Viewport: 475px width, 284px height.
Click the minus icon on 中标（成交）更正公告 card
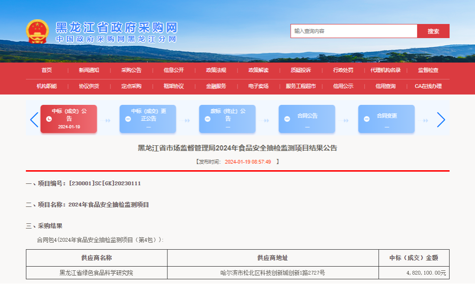point(128,119)
